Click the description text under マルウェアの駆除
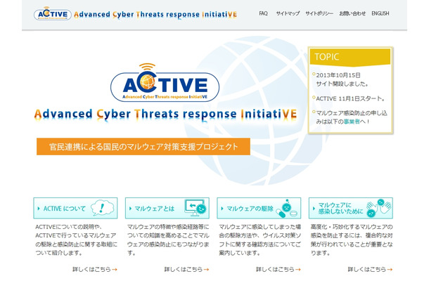 click(x=260, y=240)
